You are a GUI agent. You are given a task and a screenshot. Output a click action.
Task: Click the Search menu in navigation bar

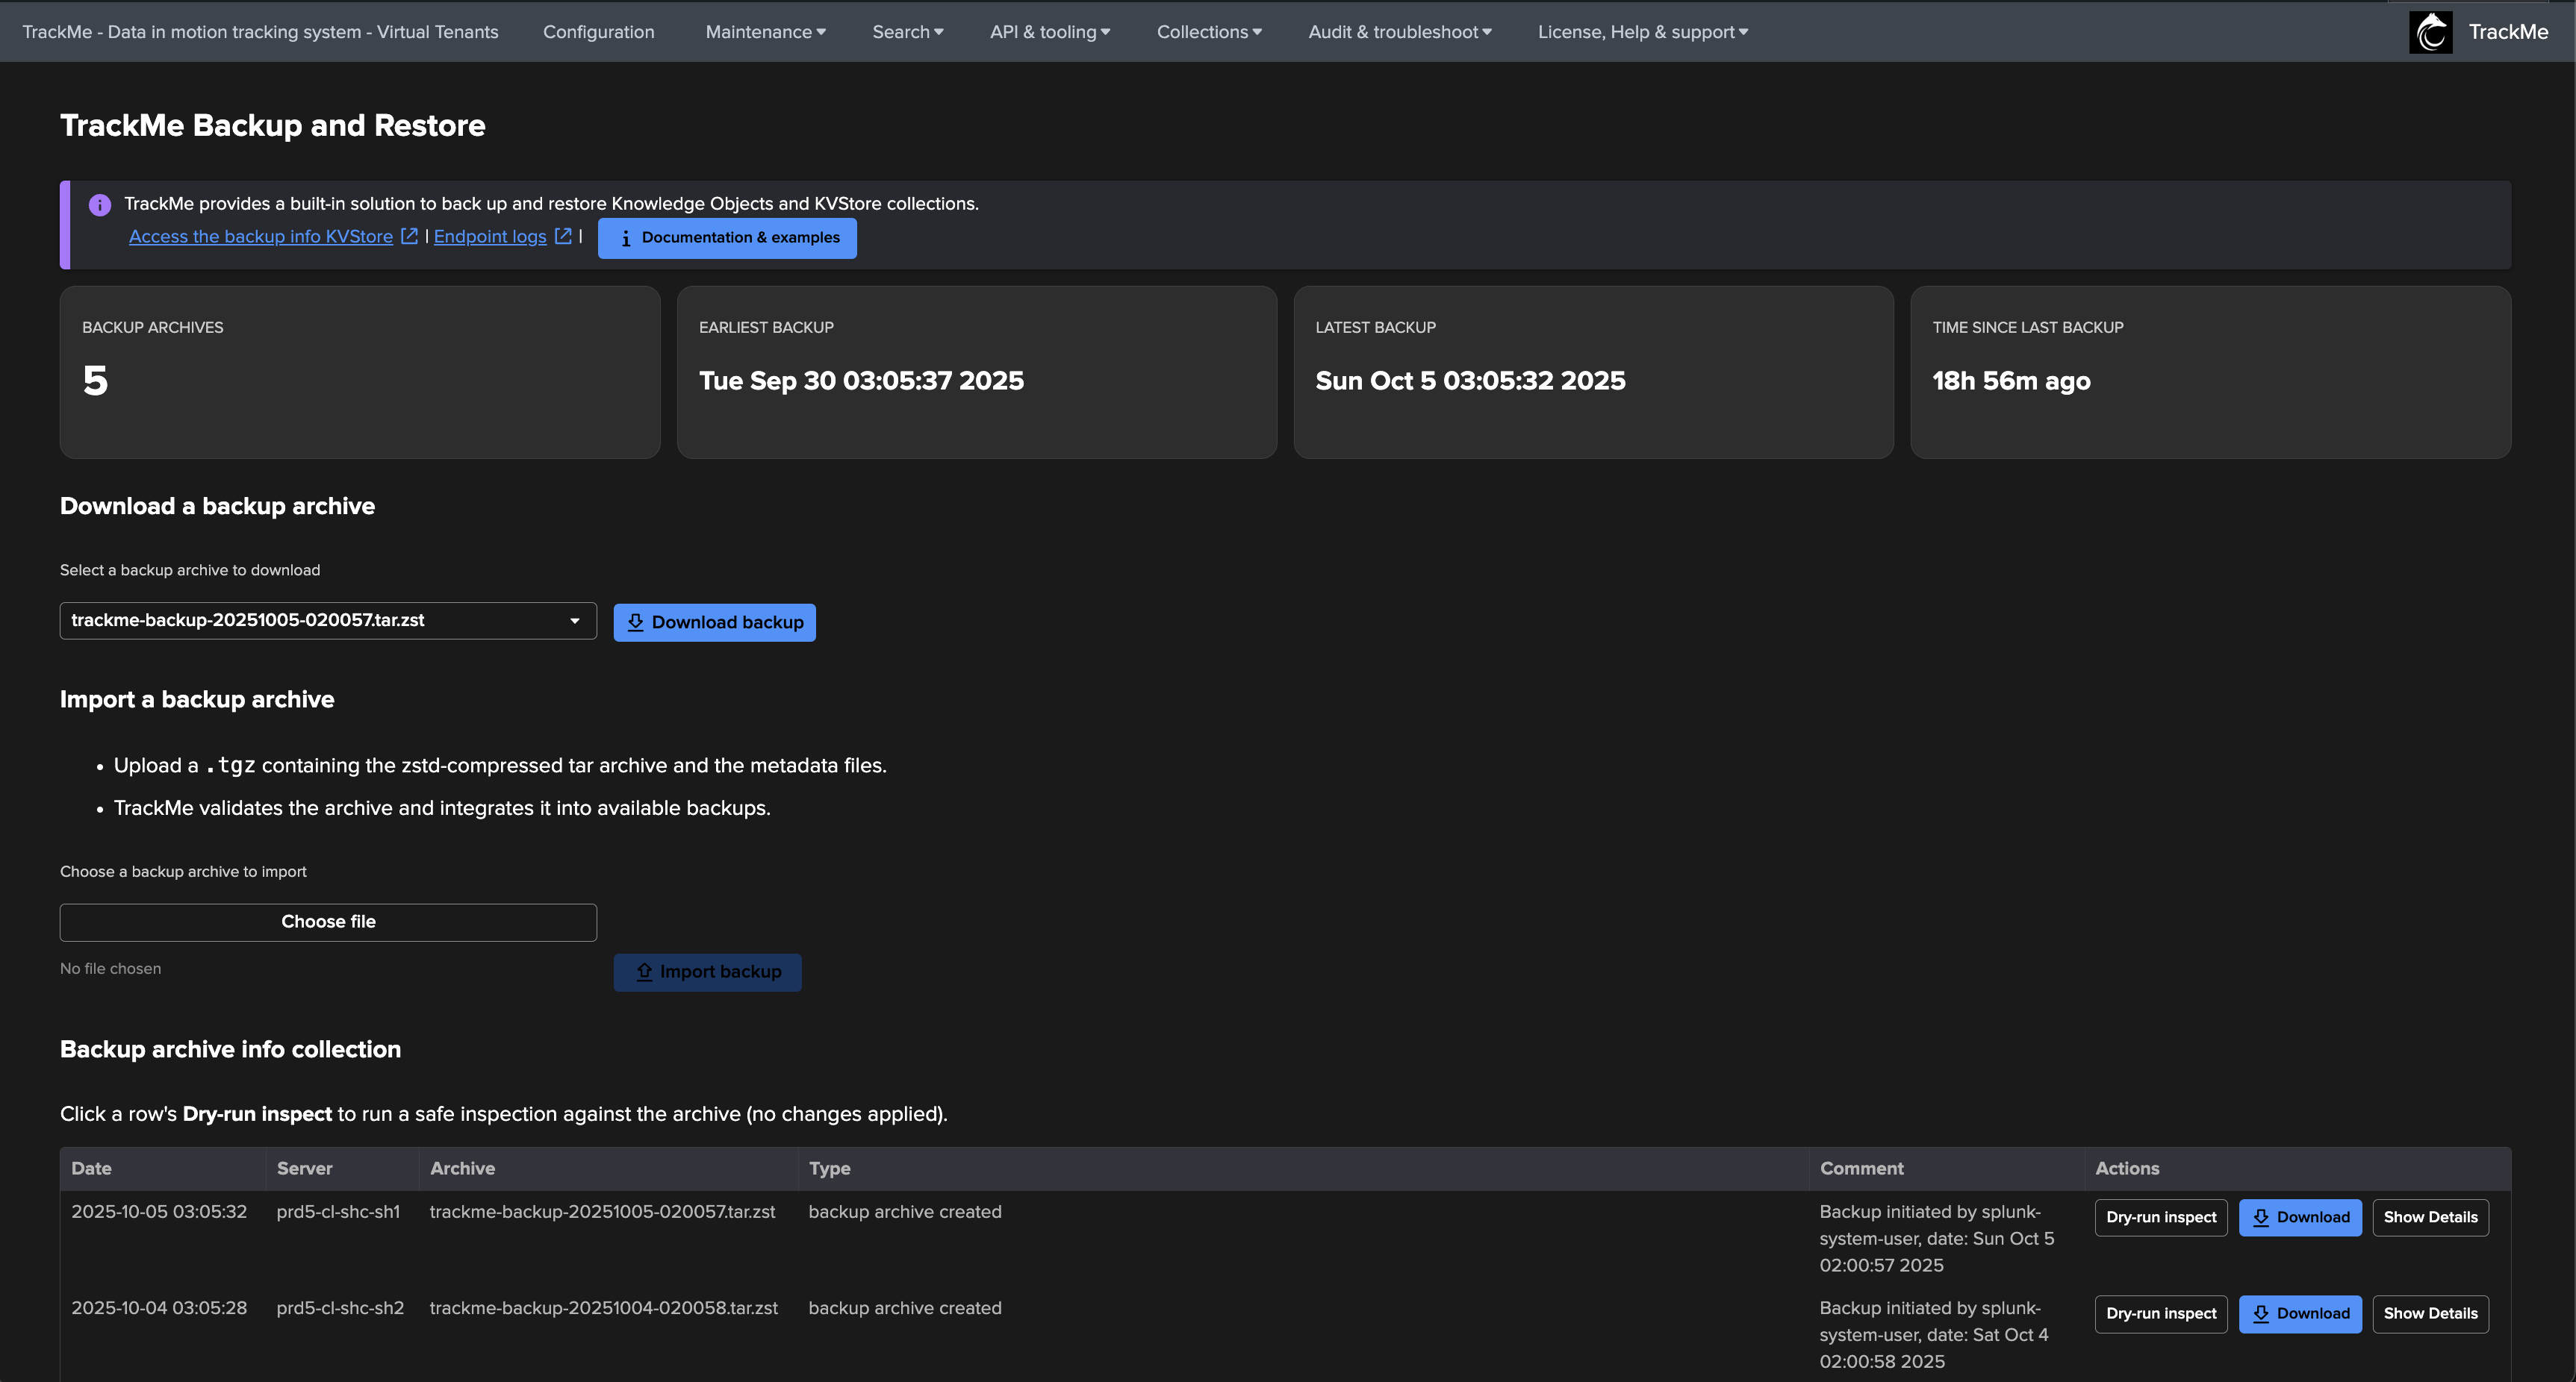(907, 32)
